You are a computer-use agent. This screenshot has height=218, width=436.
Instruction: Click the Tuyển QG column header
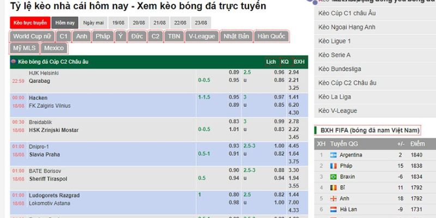point(344,144)
